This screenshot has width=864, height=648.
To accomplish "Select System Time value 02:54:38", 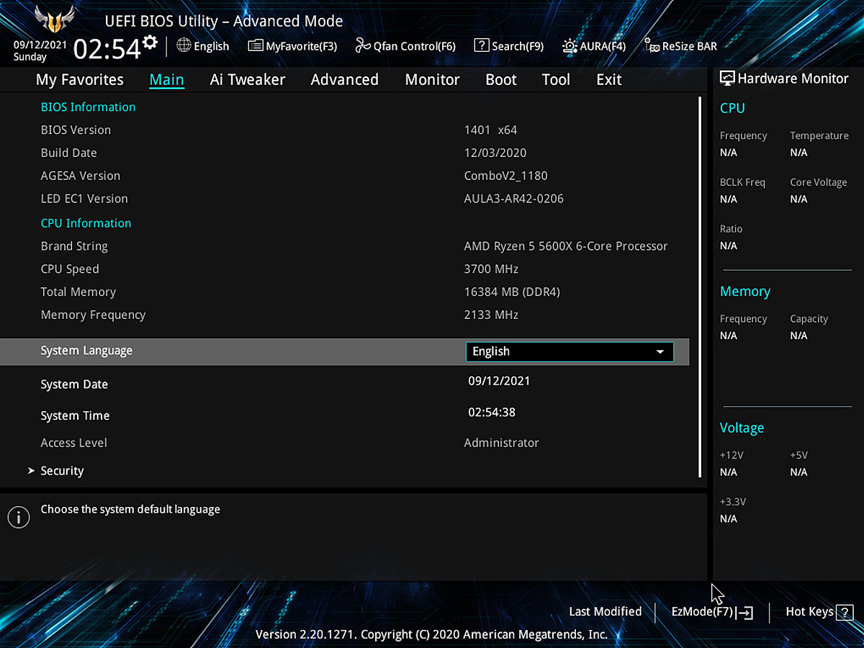I will [492, 413].
